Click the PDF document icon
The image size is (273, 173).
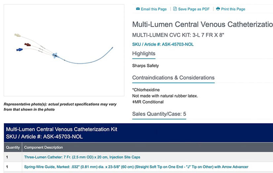tap(175, 9)
